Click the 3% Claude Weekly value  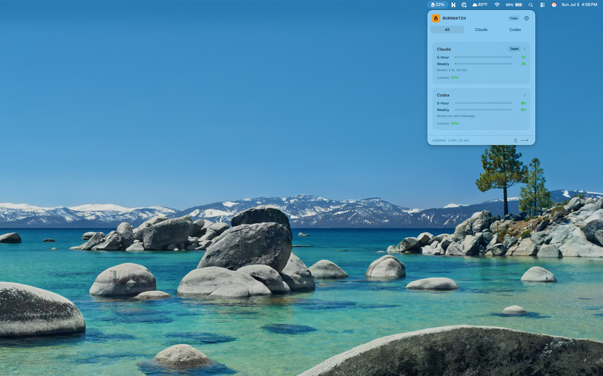tap(523, 64)
